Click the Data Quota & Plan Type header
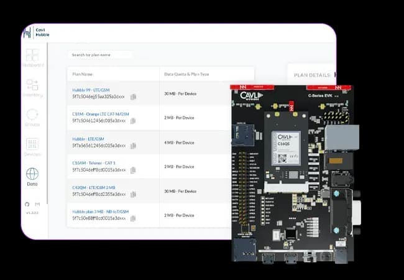404x280 pixels. [186, 74]
